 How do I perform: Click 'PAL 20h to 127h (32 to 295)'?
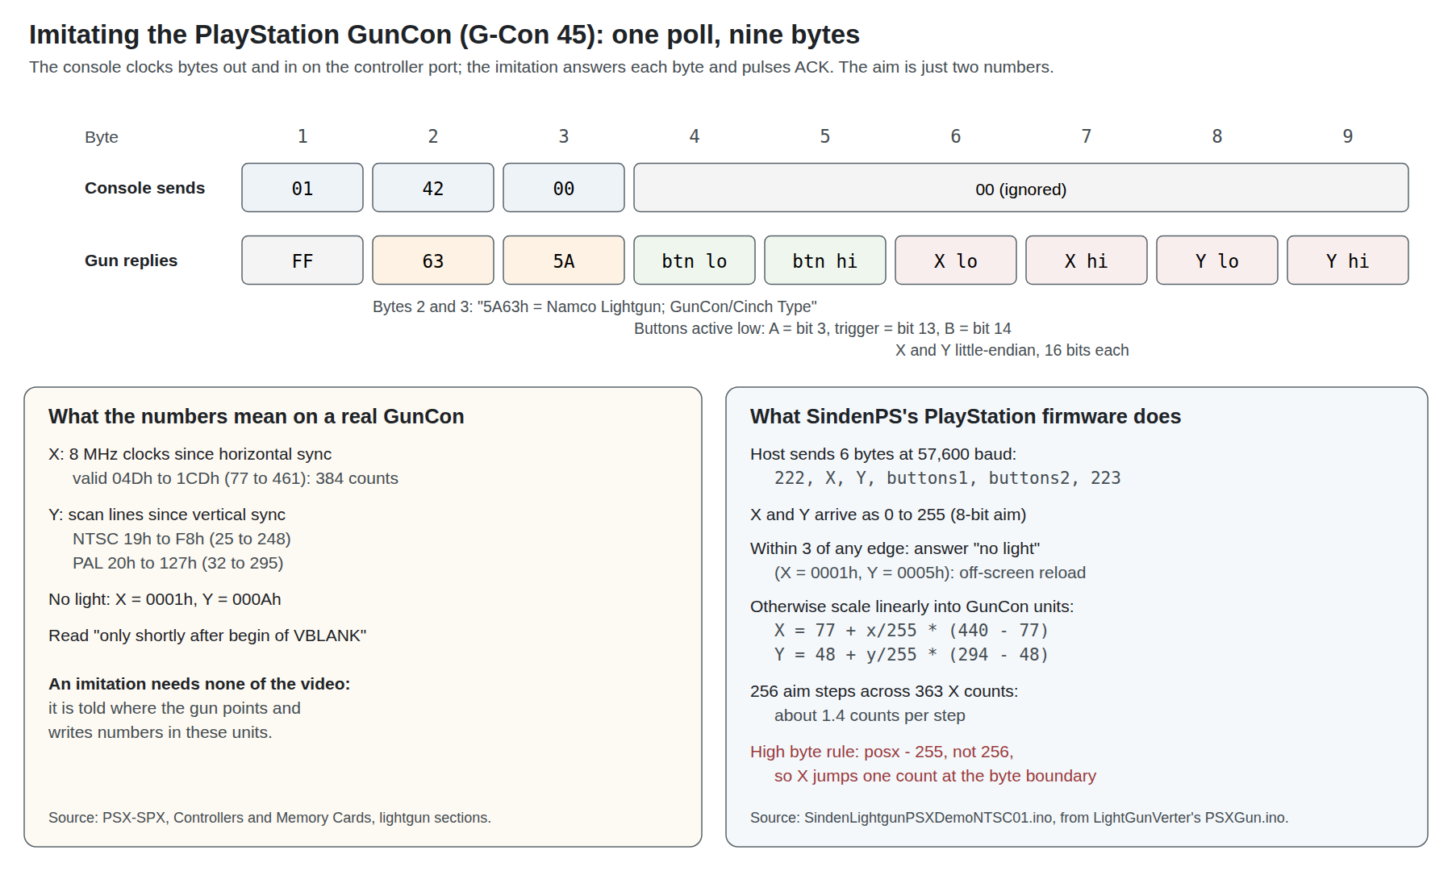click(x=177, y=563)
